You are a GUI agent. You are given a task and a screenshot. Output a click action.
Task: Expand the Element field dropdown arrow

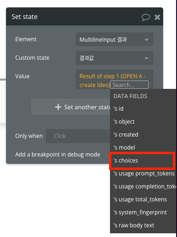tap(146, 40)
